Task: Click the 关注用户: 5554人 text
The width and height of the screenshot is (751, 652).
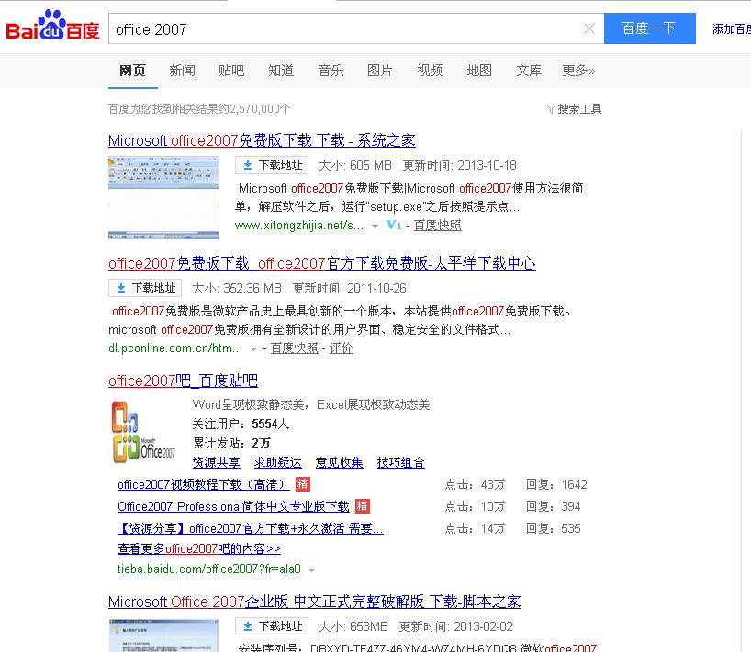Action: coord(241,424)
